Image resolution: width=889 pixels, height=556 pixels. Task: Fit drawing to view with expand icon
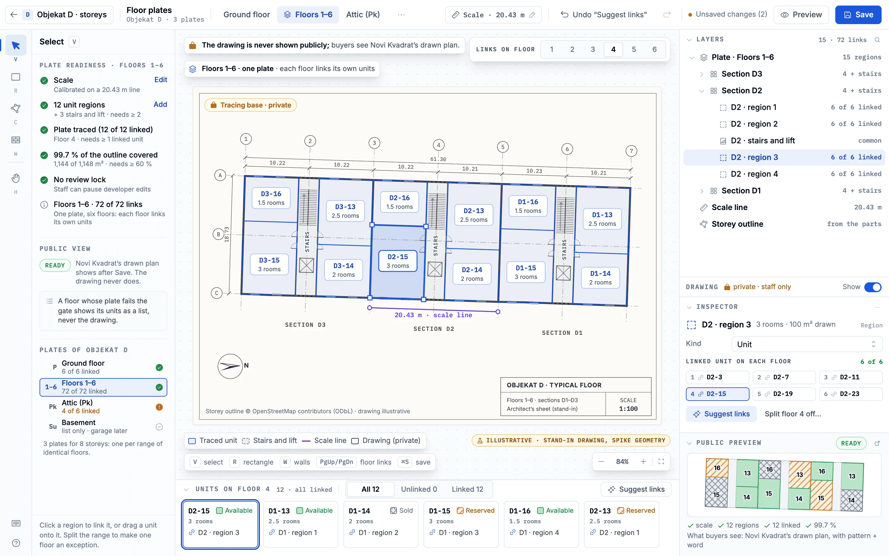[661, 461]
